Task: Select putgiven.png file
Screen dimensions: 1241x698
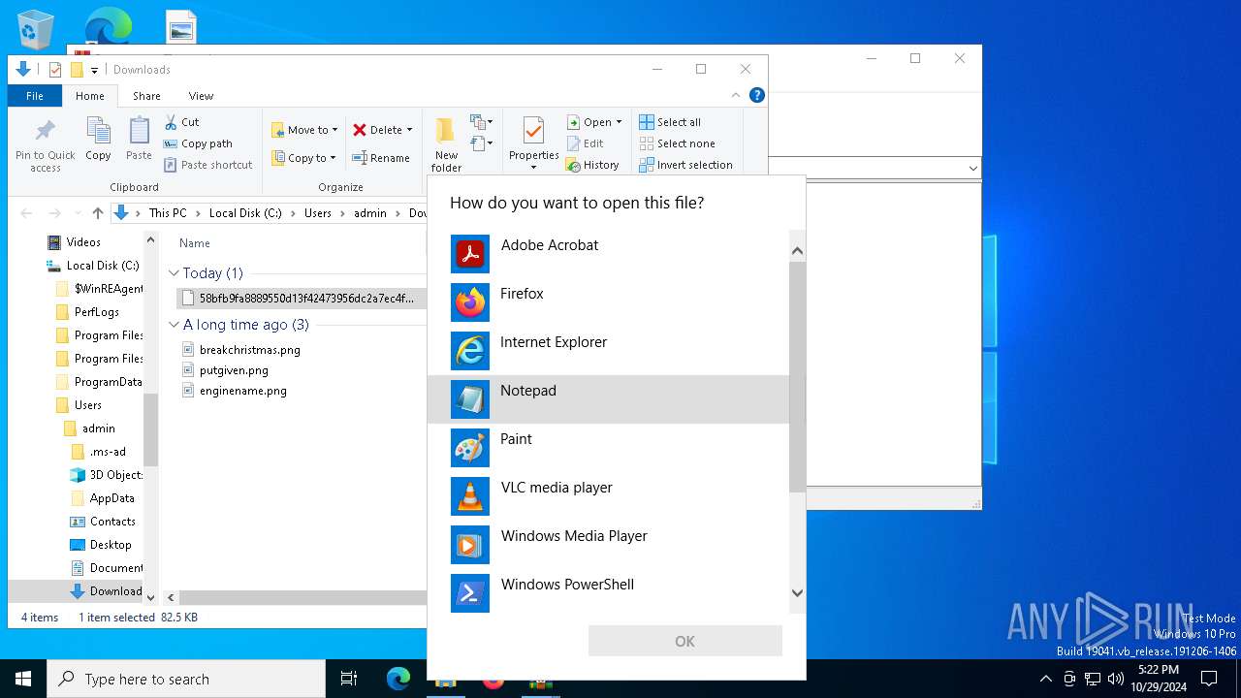Action: (x=225, y=370)
